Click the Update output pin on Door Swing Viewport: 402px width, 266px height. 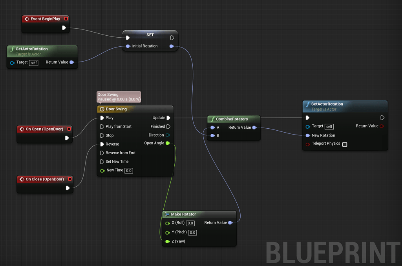click(x=168, y=118)
